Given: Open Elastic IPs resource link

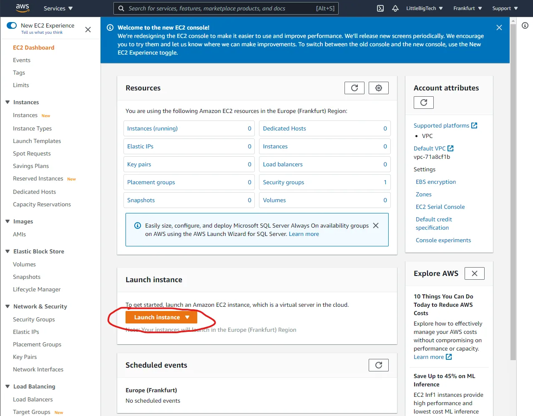Looking at the screenshot, I should [140, 146].
